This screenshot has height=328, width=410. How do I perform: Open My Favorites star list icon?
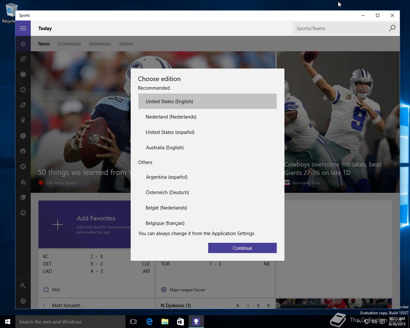tap(23, 182)
